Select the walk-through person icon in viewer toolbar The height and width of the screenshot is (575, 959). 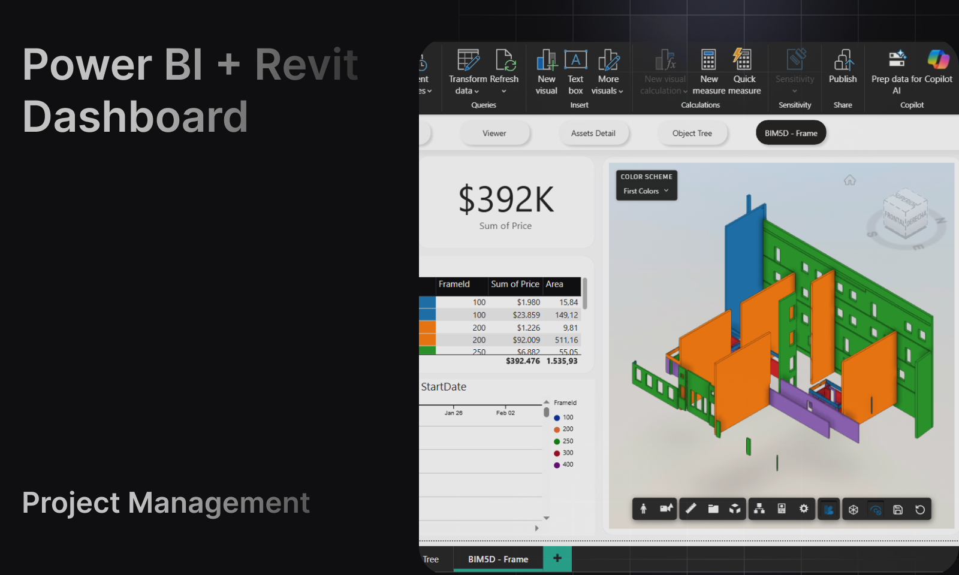[644, 509]
